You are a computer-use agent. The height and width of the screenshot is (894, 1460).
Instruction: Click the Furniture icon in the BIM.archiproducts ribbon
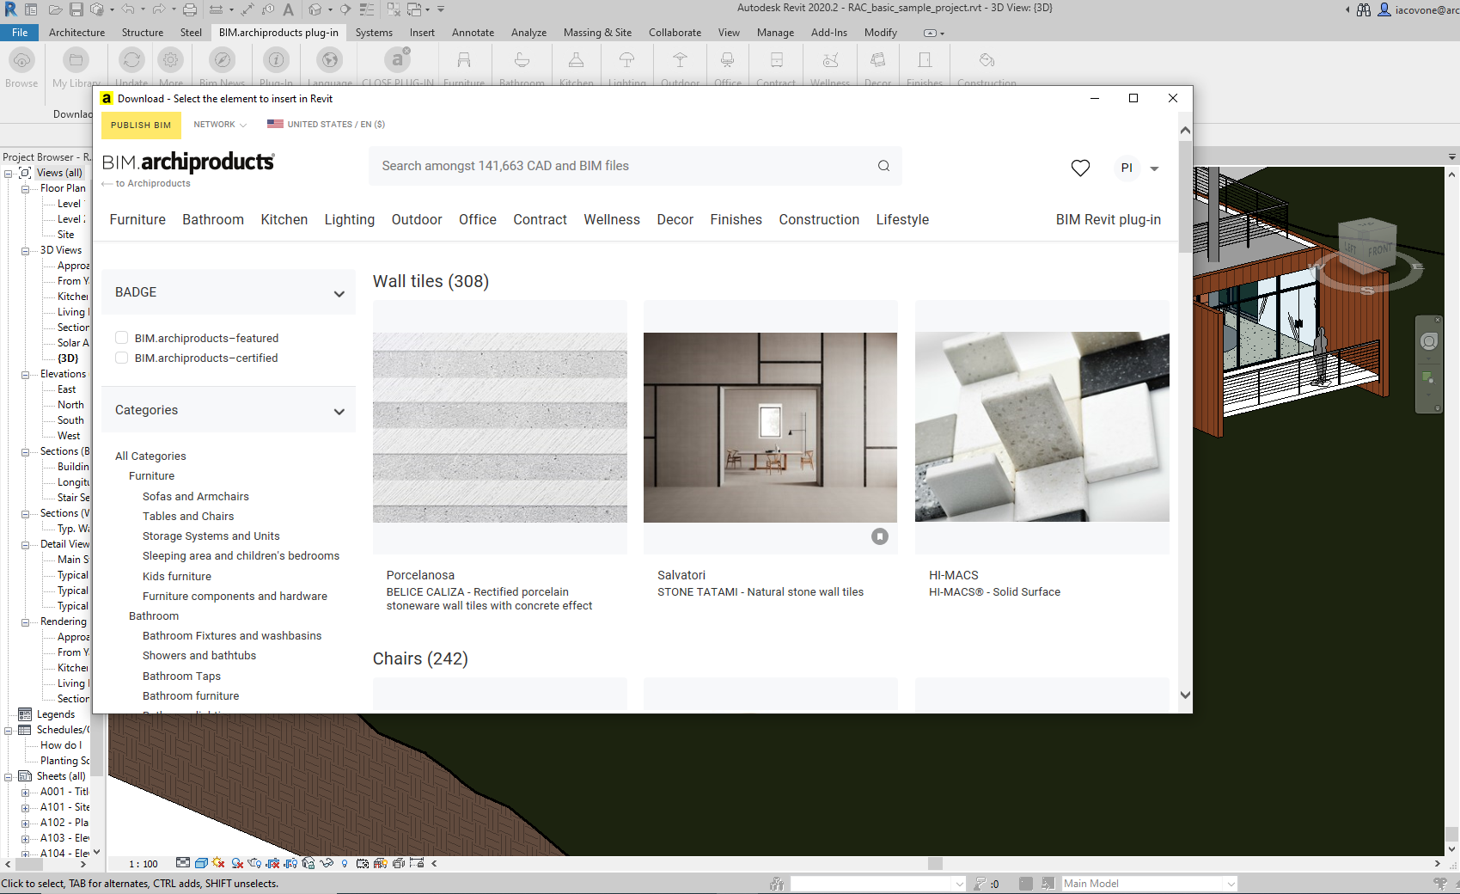[x=464, y=62]
